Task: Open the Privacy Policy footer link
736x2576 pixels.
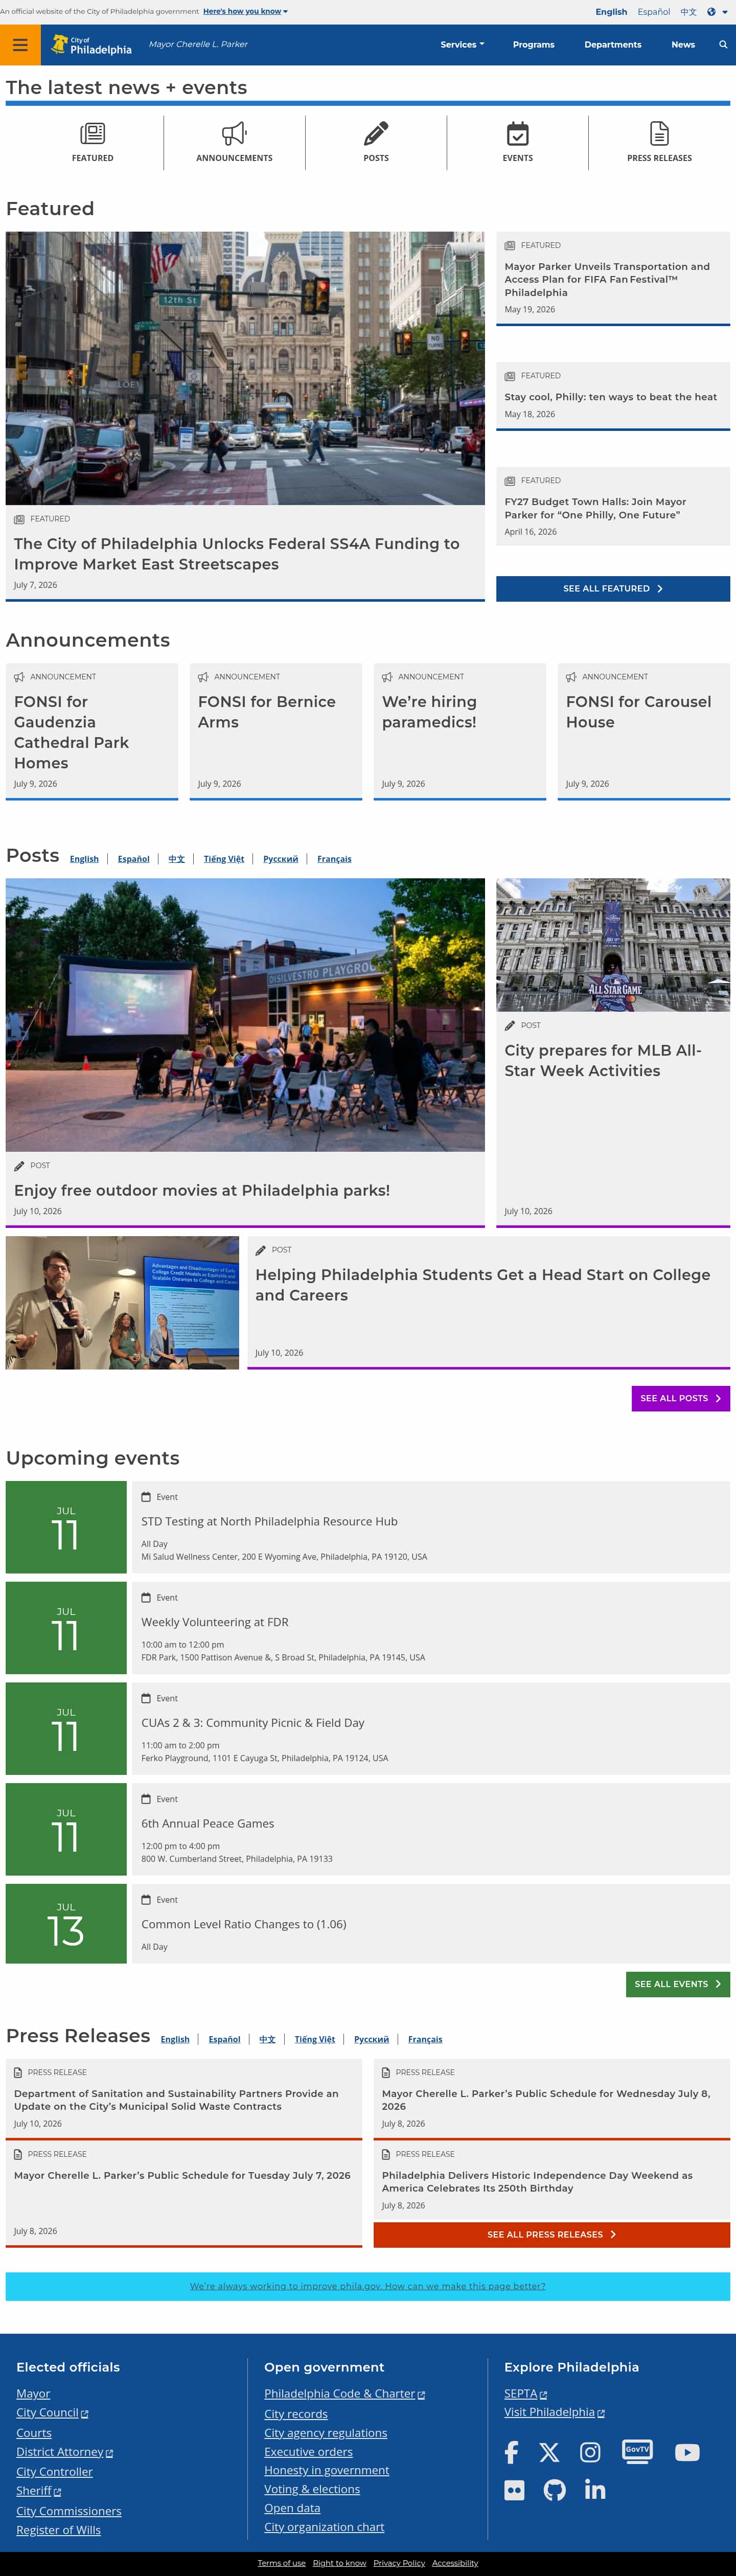Action: point(399,2563)
